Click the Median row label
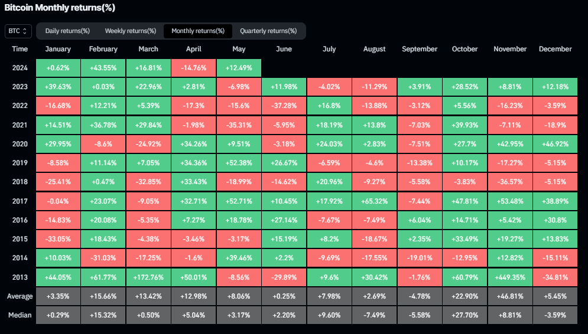The image size is (588, 334). (19, 315)
